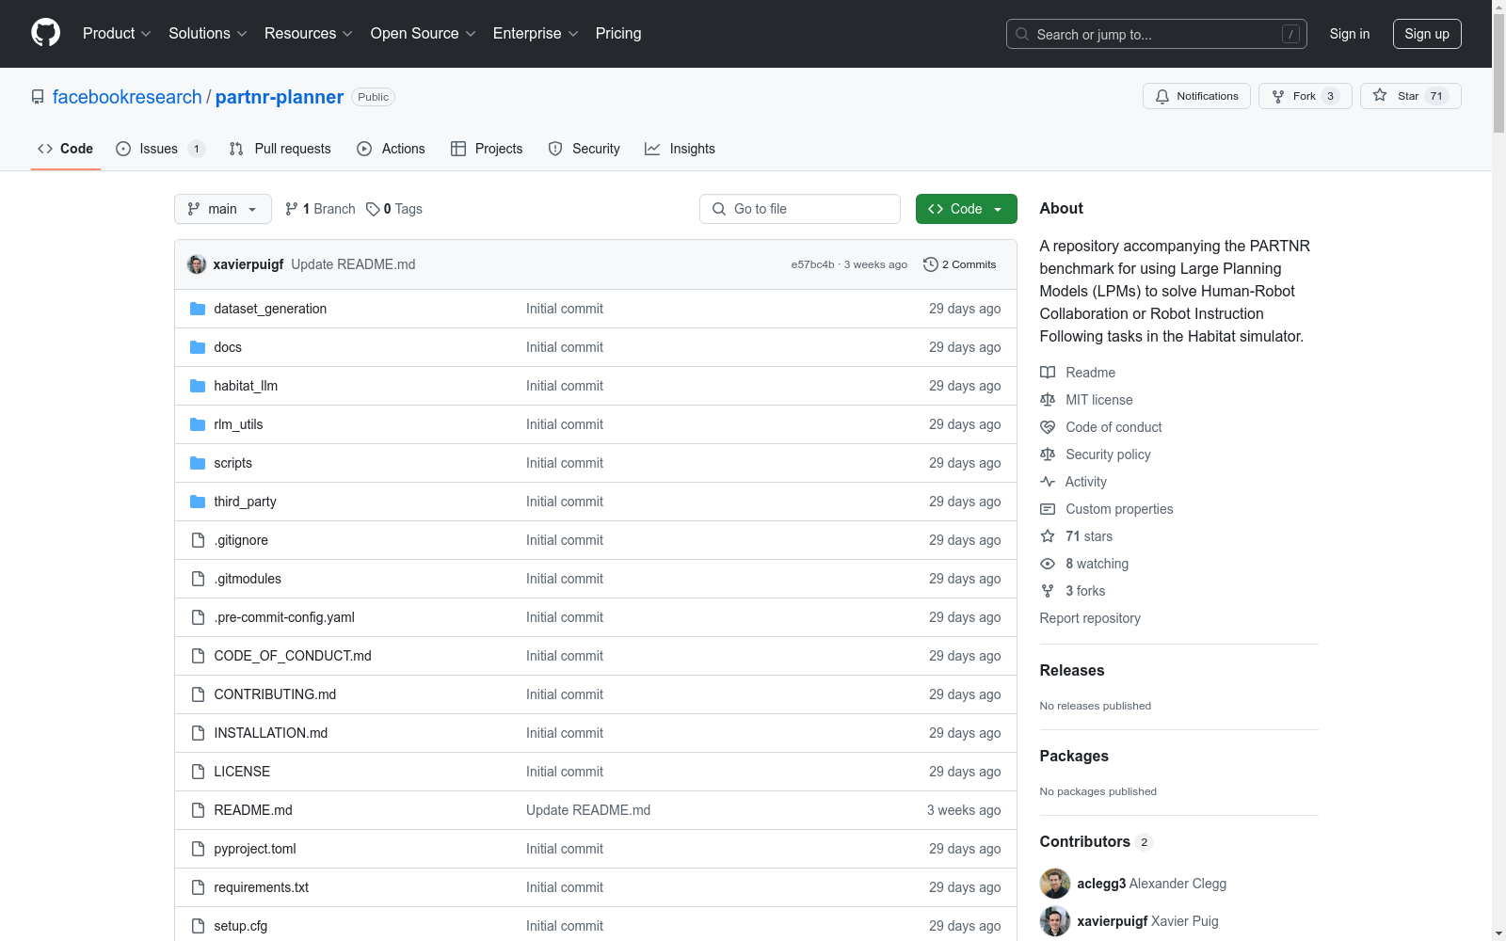Click the book icon next to Readme

coord(1048,373)
